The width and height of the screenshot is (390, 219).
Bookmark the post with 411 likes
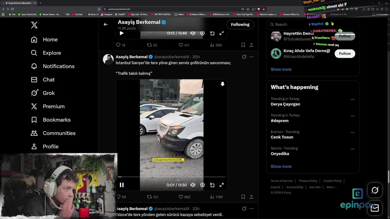243,45
